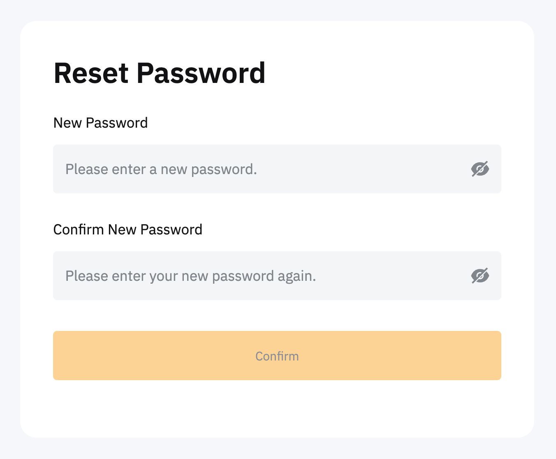Click the "New Password" field label
Viewport: 556px width, 459px height.
(x=100, y=123)
